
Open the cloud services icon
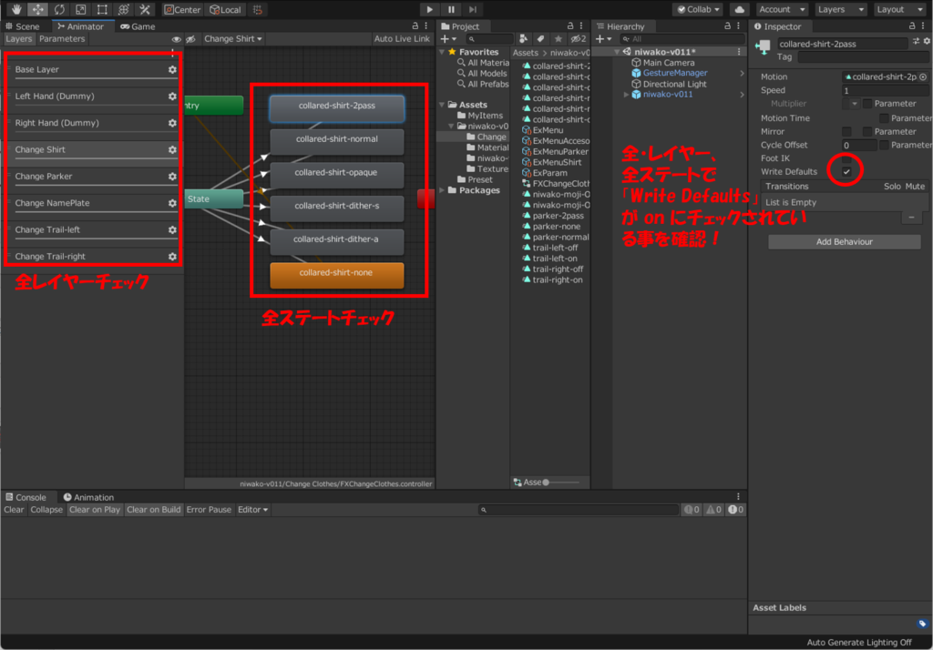(739, 9)
